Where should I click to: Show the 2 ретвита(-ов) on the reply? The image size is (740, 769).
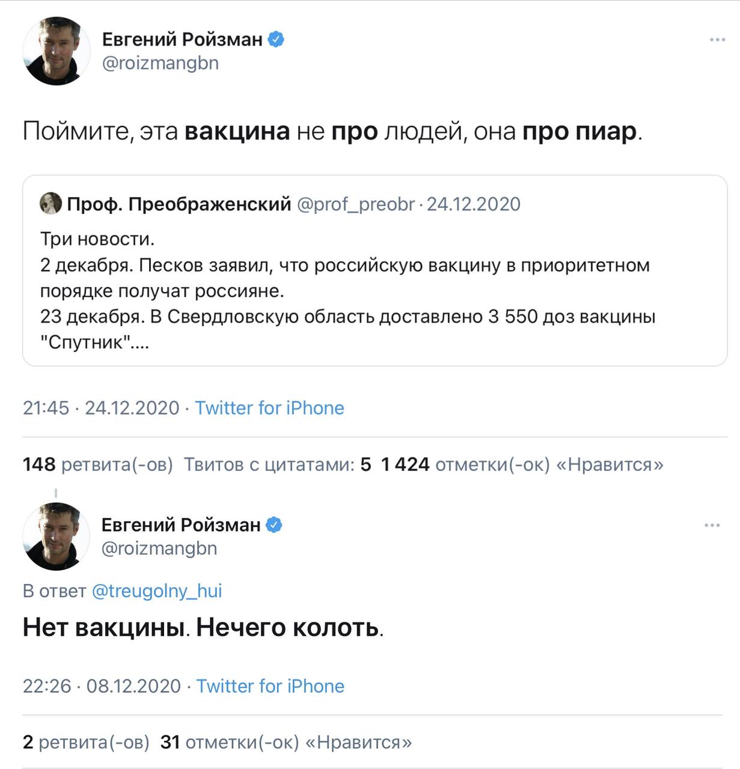coord(86,743)
